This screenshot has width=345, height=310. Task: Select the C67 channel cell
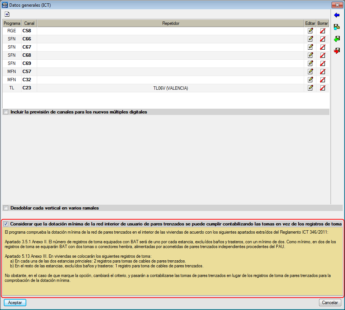tap(29, 47)
